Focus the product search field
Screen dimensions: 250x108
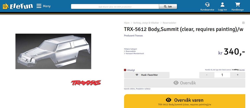pyautogui.click(x=115, y=7)
